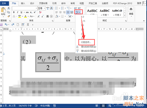The width and height of the screenshot is (147, 108).
Task: Toggle strikethrough abc button
Action: click(27, 12)
